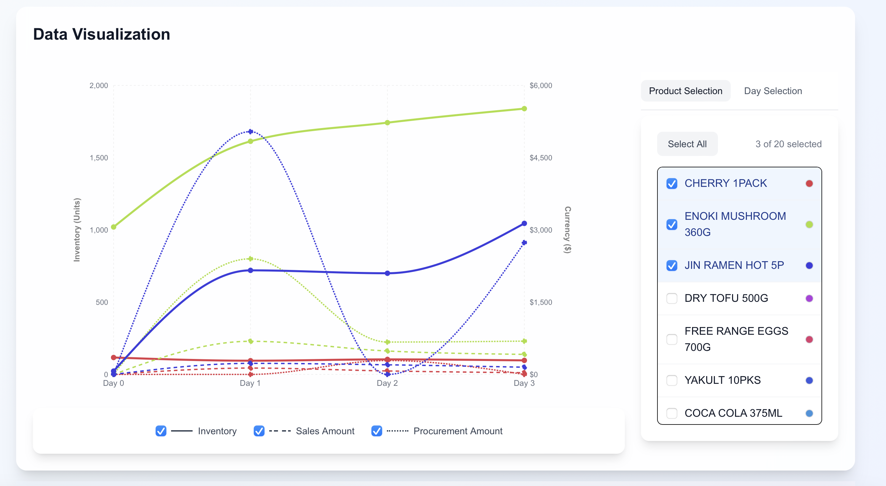Disable Procurement Amount legend checkbox

[x=376, y=431]
